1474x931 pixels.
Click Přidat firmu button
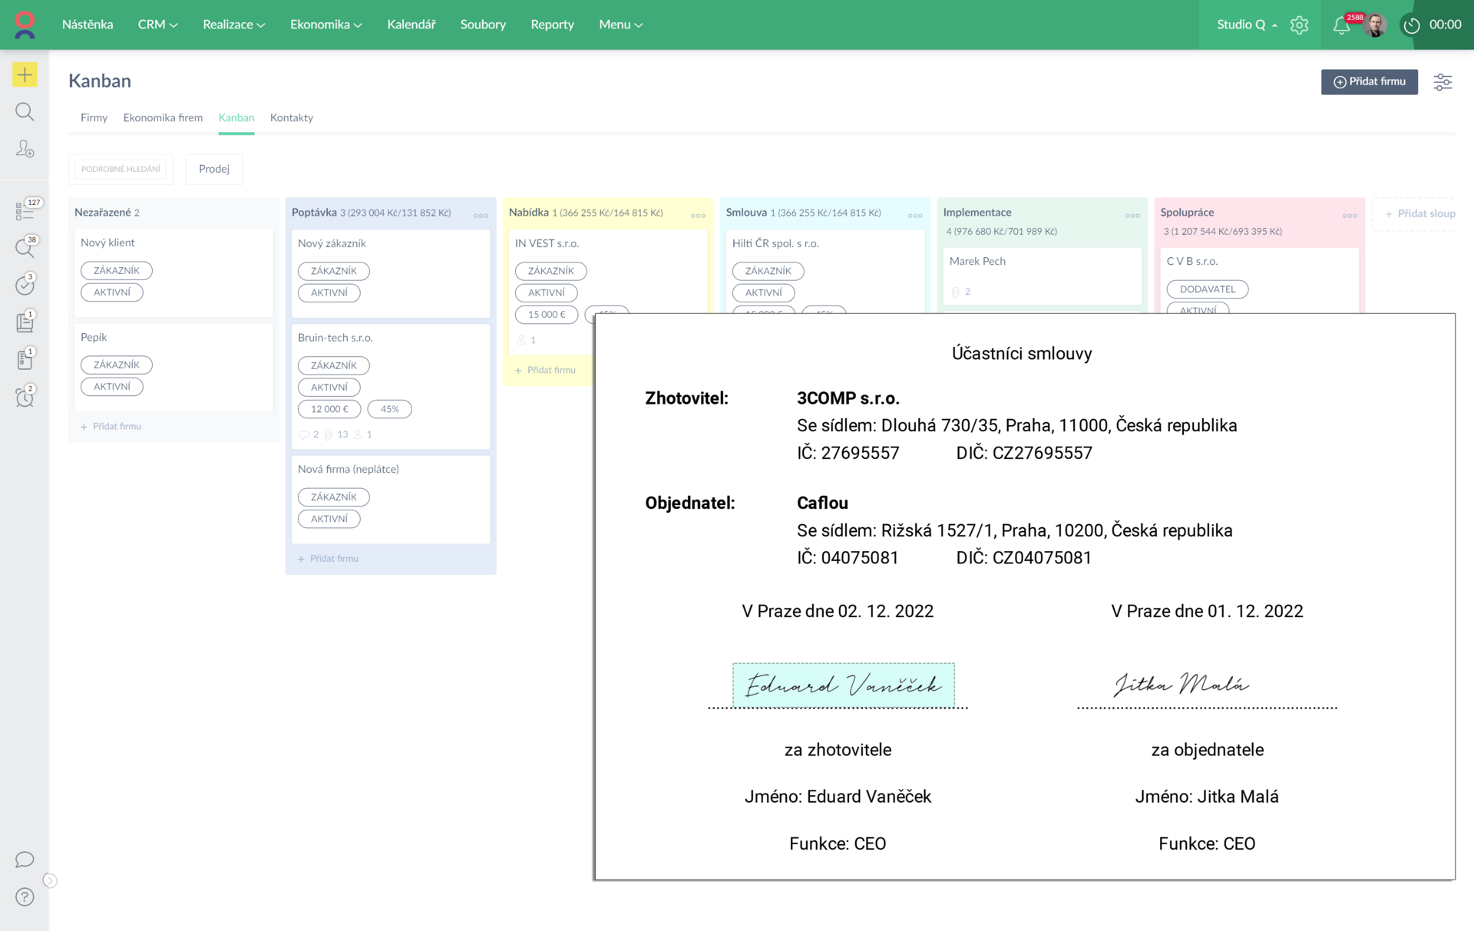(x=1369, y=81)
